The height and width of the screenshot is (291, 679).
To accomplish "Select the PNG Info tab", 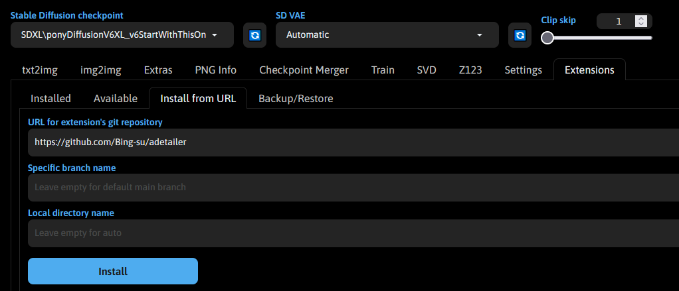I will click(216, 70).
